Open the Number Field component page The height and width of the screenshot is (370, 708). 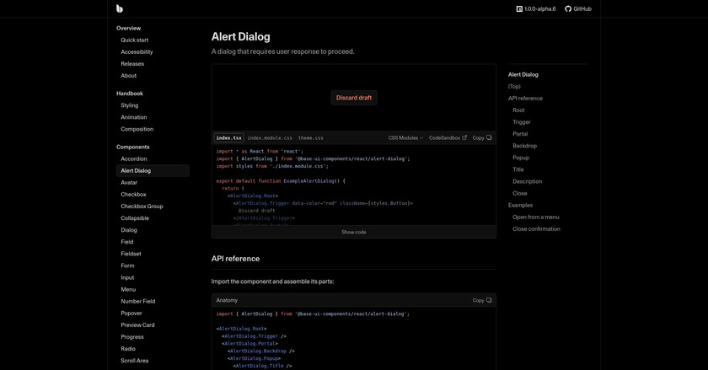pos(138,301)
